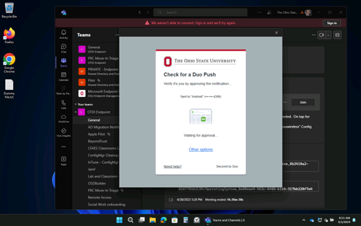Open Apps store in Teams sidebar

(x=64, y=161)
